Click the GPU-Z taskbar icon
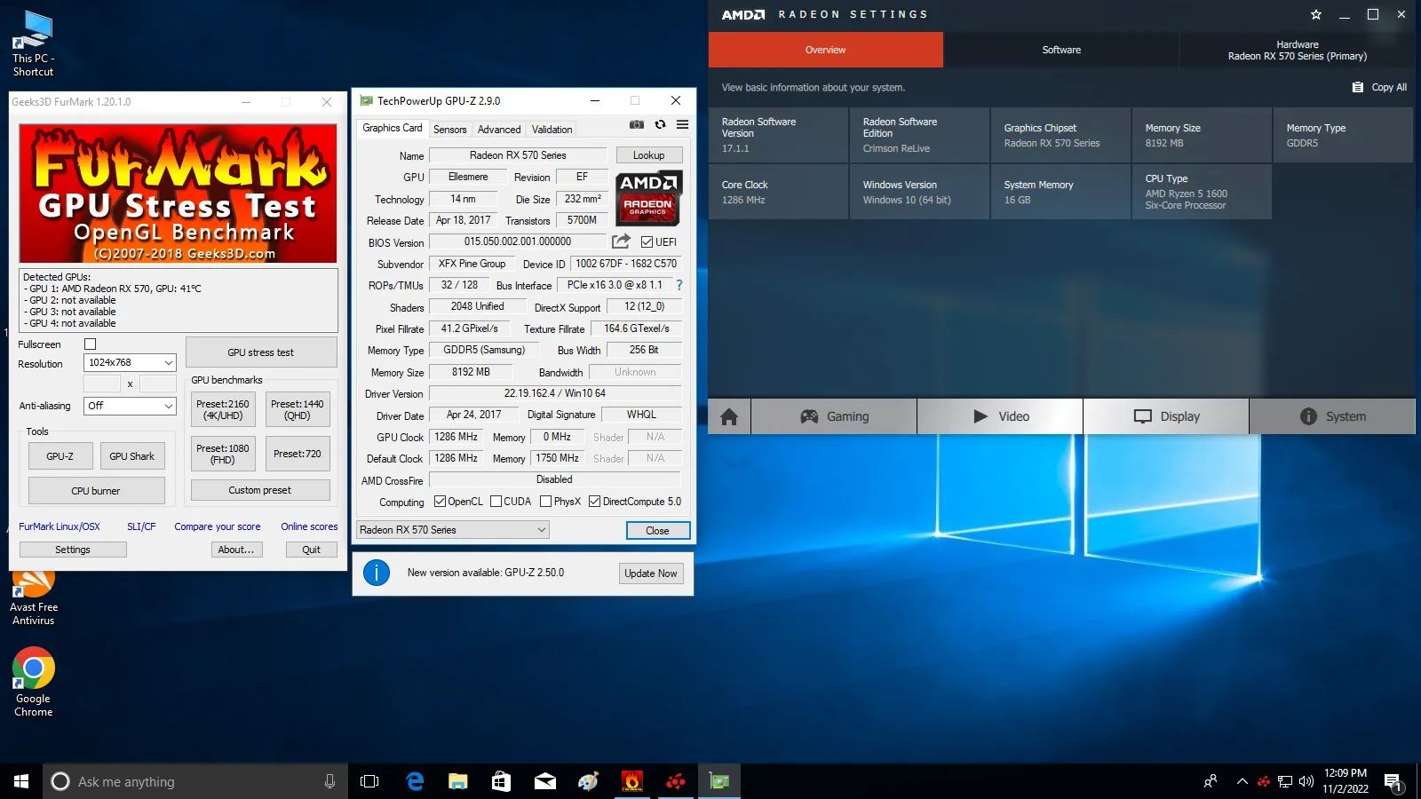 719,781
